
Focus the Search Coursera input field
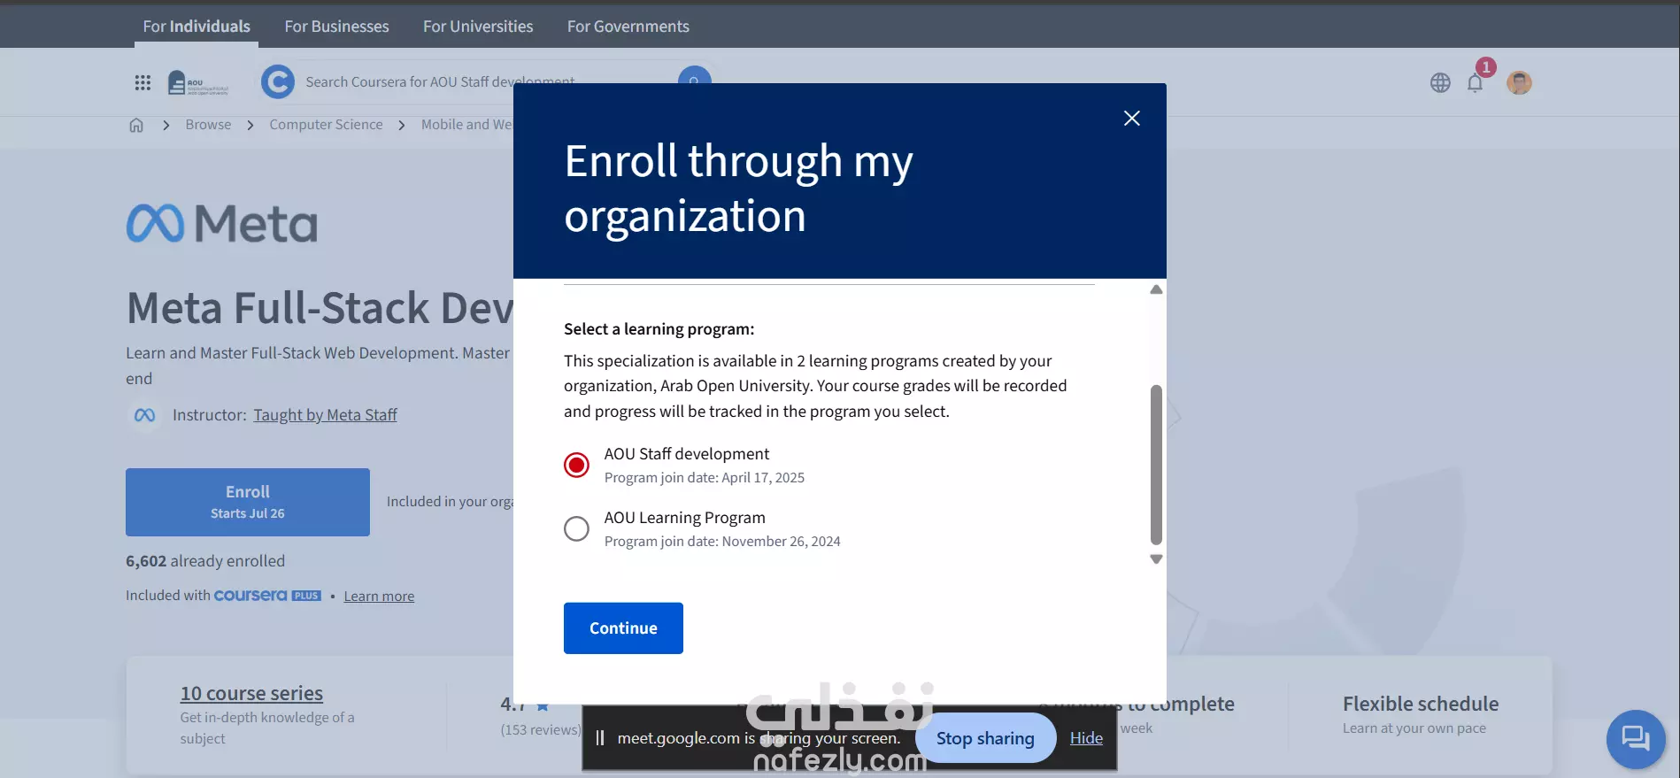[487, 82]
